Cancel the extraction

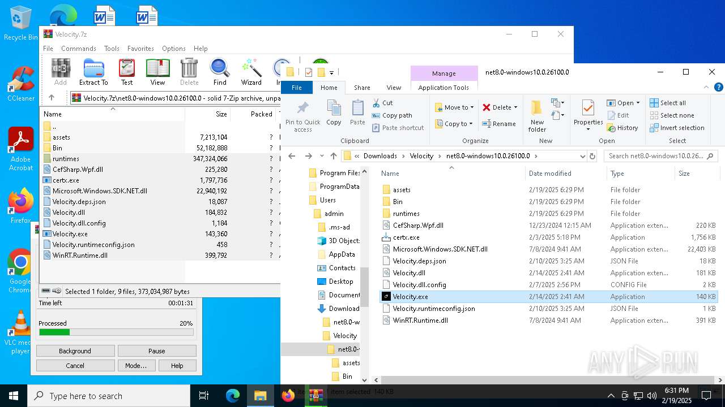click(75, 366)
